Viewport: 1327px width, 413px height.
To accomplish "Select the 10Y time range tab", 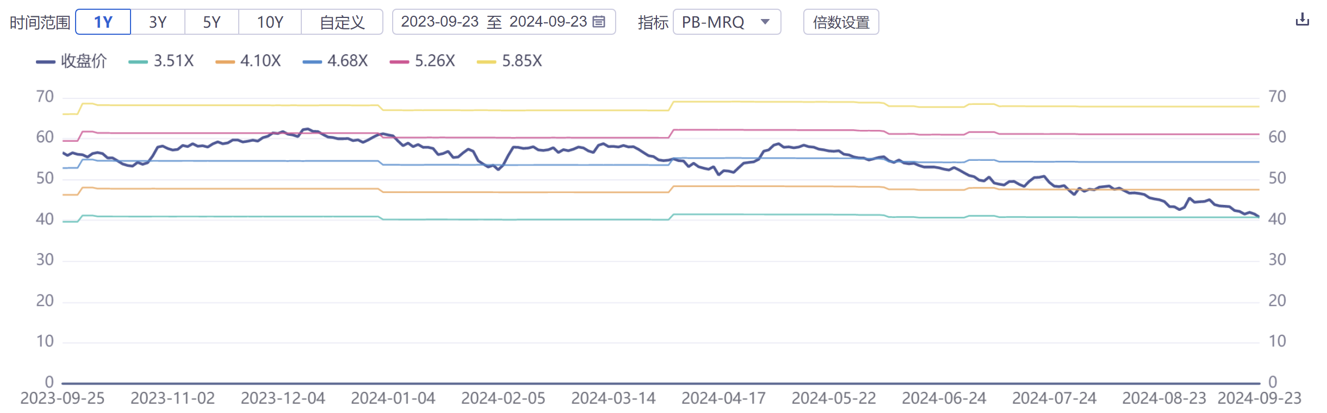I will point(270,22).
